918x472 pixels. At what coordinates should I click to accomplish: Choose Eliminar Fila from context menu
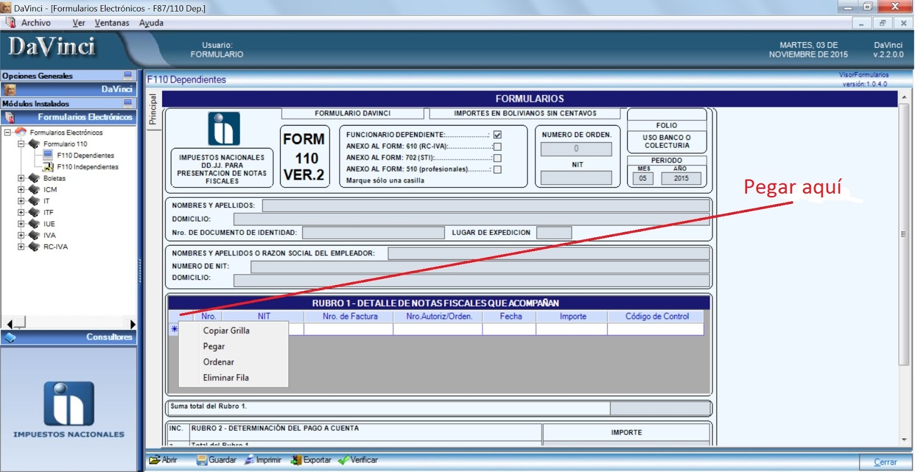234,377
